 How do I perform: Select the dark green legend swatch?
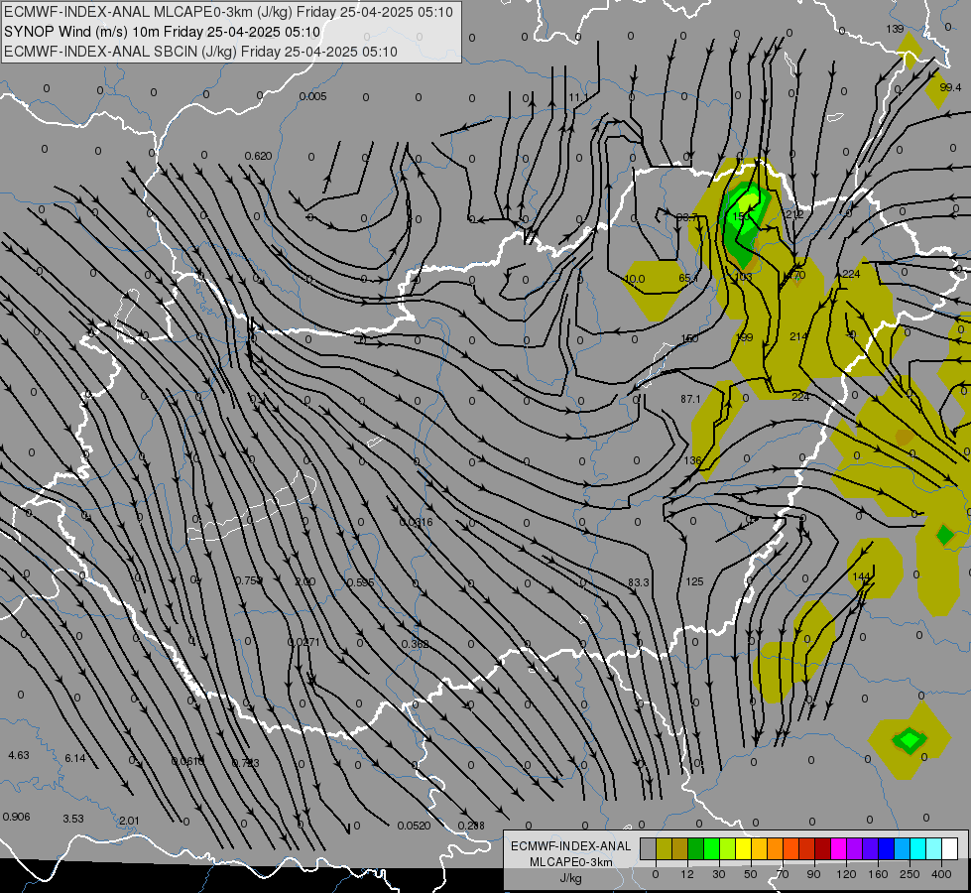click(x=696, y=848)
